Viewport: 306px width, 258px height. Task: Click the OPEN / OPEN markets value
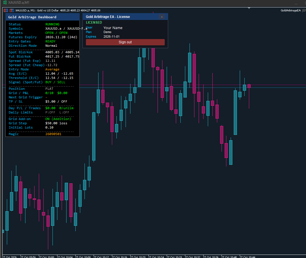57,33
